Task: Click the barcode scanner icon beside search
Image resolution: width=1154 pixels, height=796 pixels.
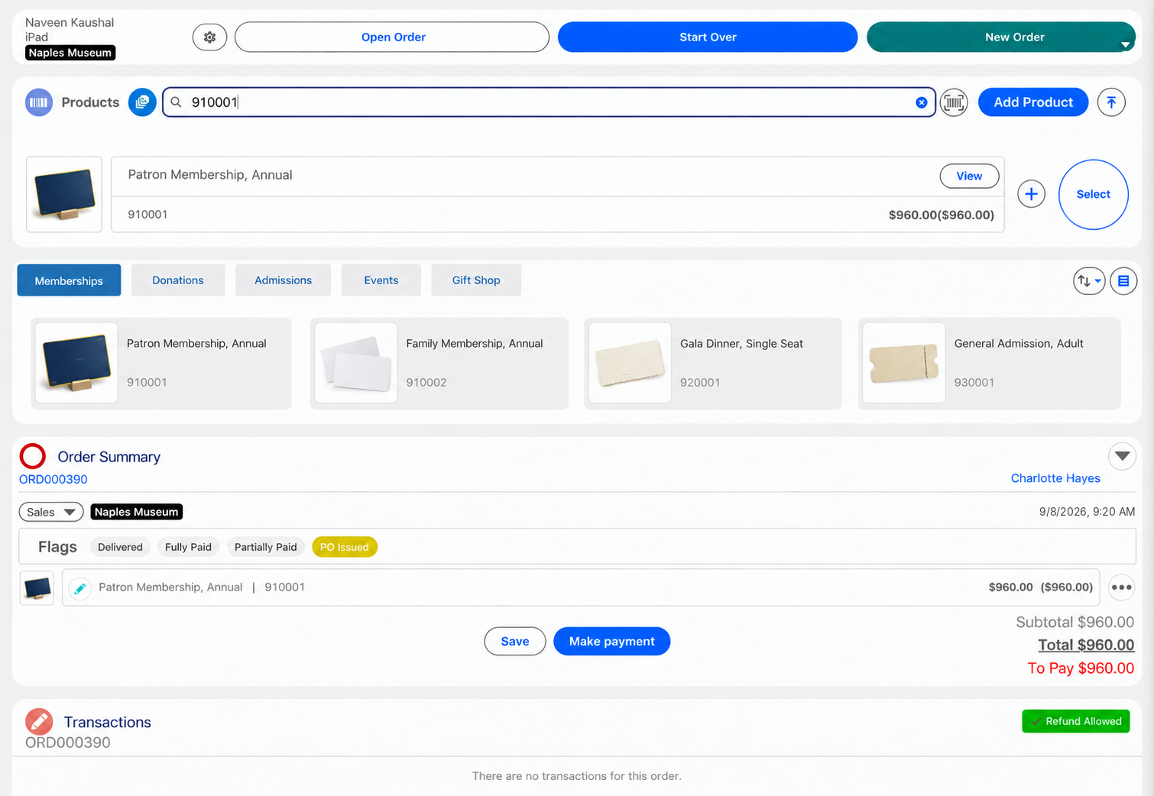Action: click(954, 102)
